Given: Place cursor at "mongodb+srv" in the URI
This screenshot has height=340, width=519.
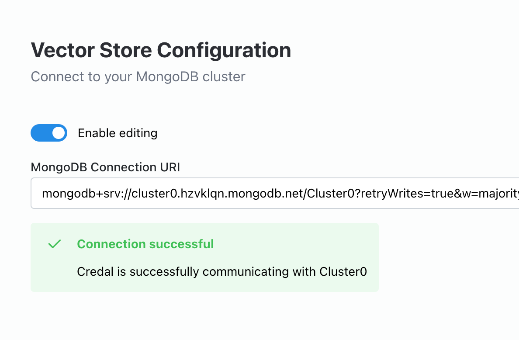Looking at the screenshot, I should tap(73, 193).
